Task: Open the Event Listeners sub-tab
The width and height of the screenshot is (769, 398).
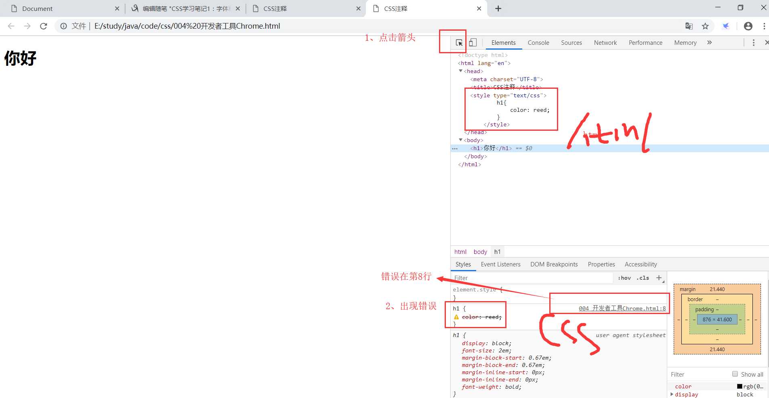Action: [x=500, y=264]
